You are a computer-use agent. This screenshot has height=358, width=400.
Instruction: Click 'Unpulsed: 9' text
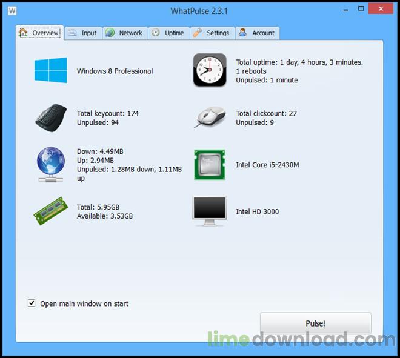click(x=255, y=122)
